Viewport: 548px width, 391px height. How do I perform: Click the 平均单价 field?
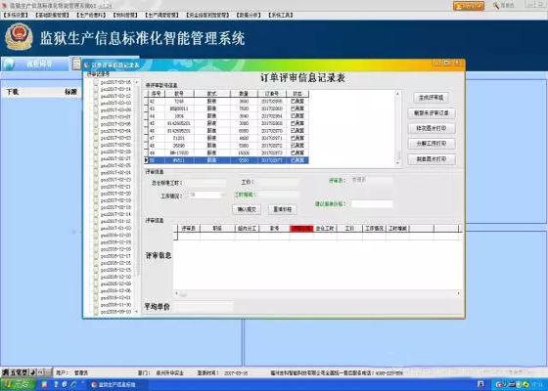205,307
